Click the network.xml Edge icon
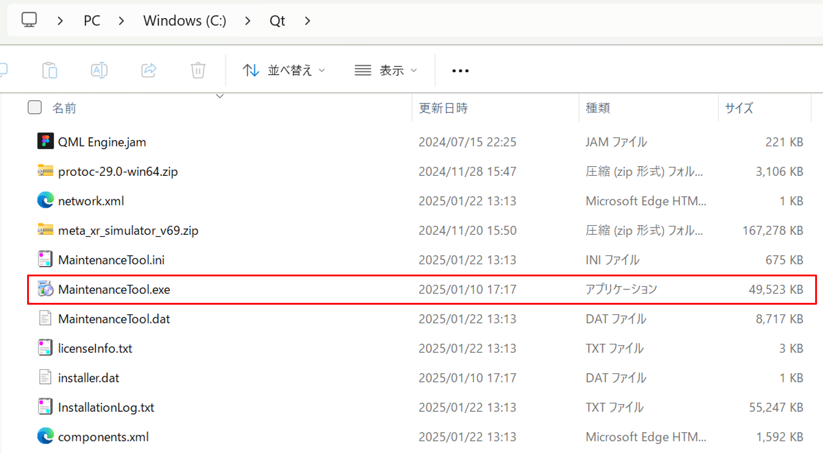823x454 pixels. tap(46, 201)
